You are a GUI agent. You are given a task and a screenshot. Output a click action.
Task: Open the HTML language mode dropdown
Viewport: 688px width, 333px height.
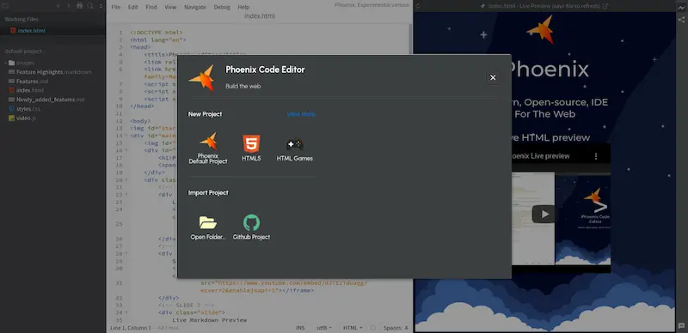[x=353, y=328]
